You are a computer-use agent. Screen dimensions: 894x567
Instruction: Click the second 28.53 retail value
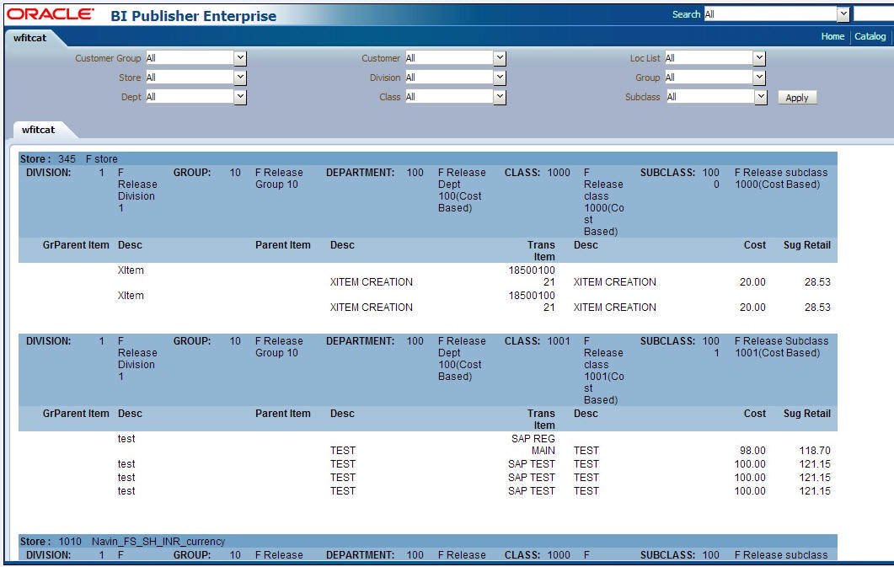(x=817, y=308)
